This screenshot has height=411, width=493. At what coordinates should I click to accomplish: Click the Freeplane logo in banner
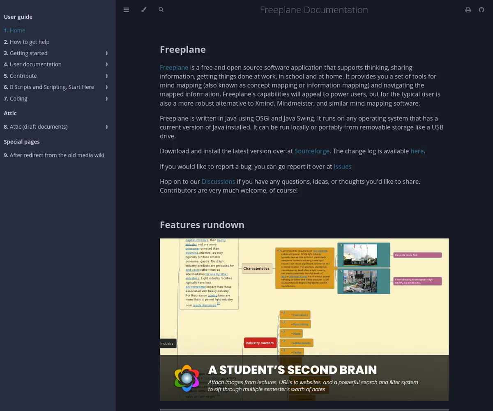(x=187, y=378)
